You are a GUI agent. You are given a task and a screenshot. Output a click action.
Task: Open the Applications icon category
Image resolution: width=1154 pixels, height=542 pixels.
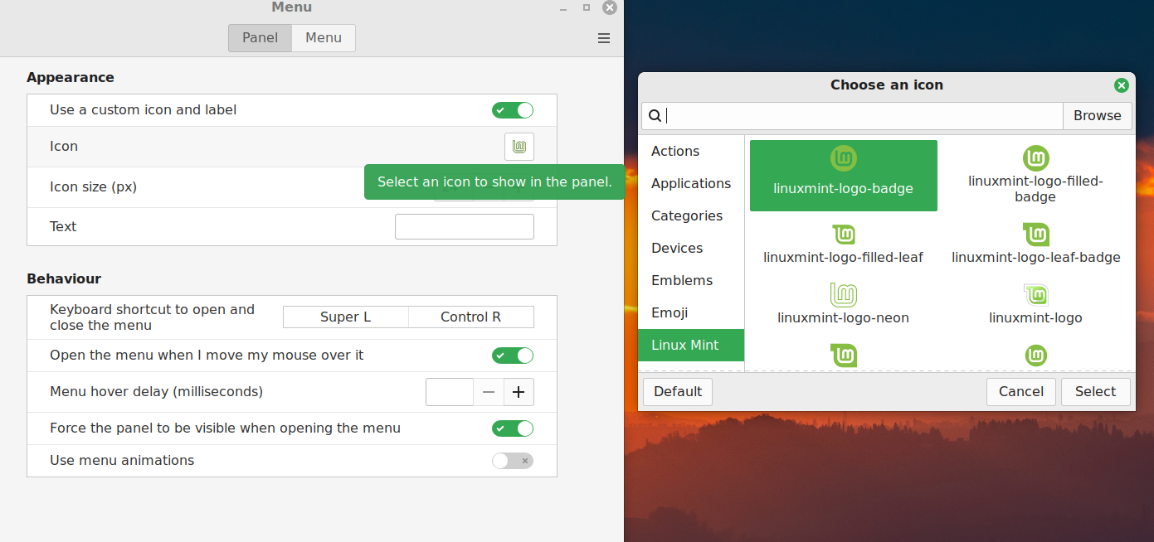(691, 183)
